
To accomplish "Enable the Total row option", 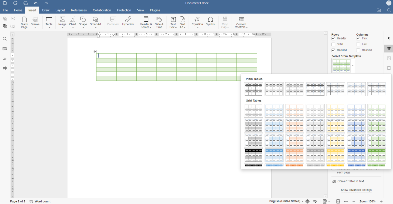I will point(333,44).
